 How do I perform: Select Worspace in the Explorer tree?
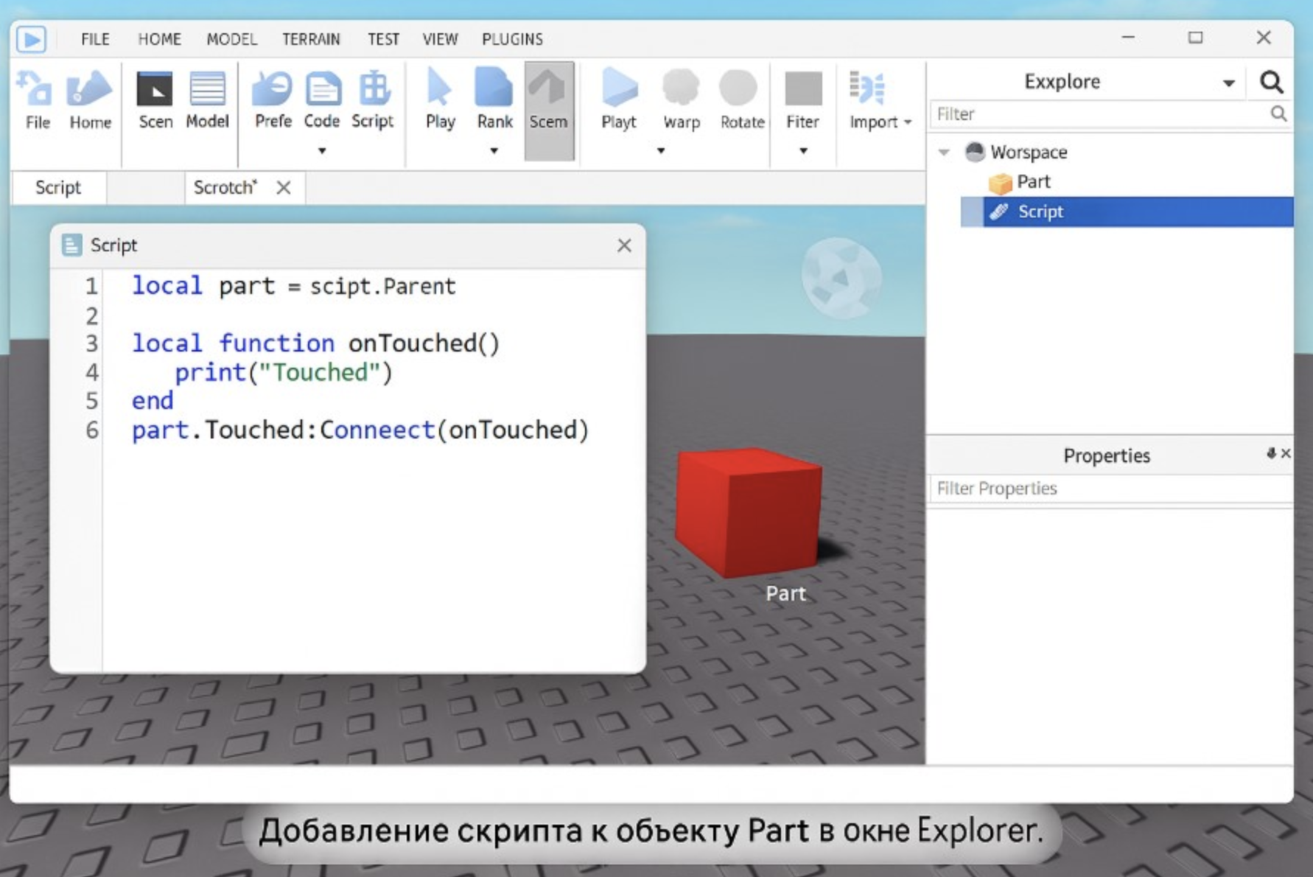point(1028,152)
